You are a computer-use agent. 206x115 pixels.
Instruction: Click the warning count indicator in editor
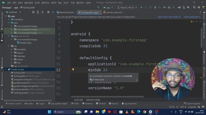click(x=192, y=21)
